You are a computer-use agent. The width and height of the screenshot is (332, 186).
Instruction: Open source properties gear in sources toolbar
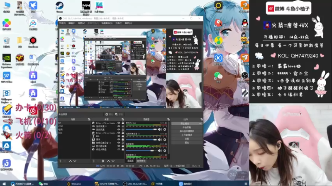point(103,161)
